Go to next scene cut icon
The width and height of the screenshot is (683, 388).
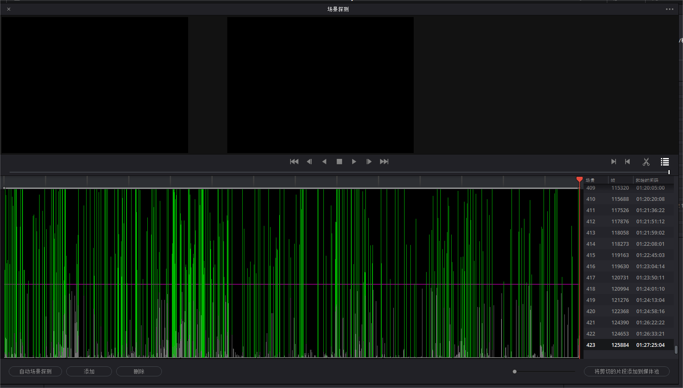point(613,162)
